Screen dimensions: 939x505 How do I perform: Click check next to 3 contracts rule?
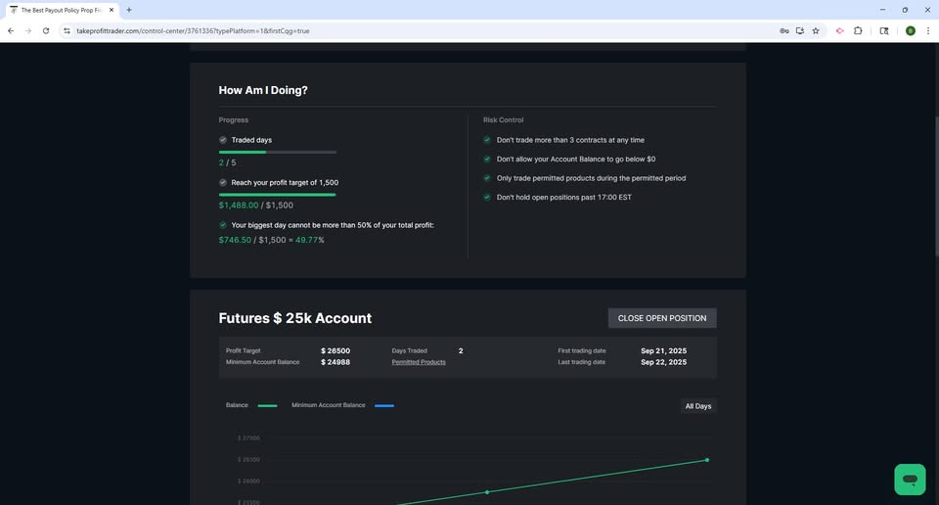point(487,140)
